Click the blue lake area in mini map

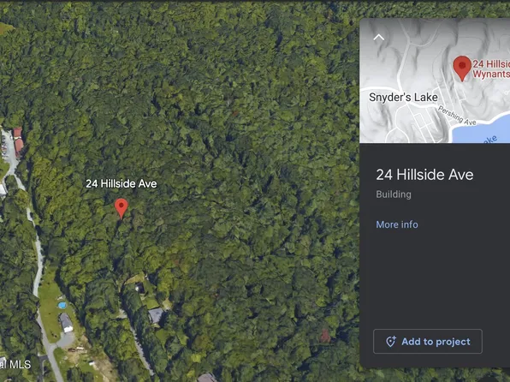(483, 132)
